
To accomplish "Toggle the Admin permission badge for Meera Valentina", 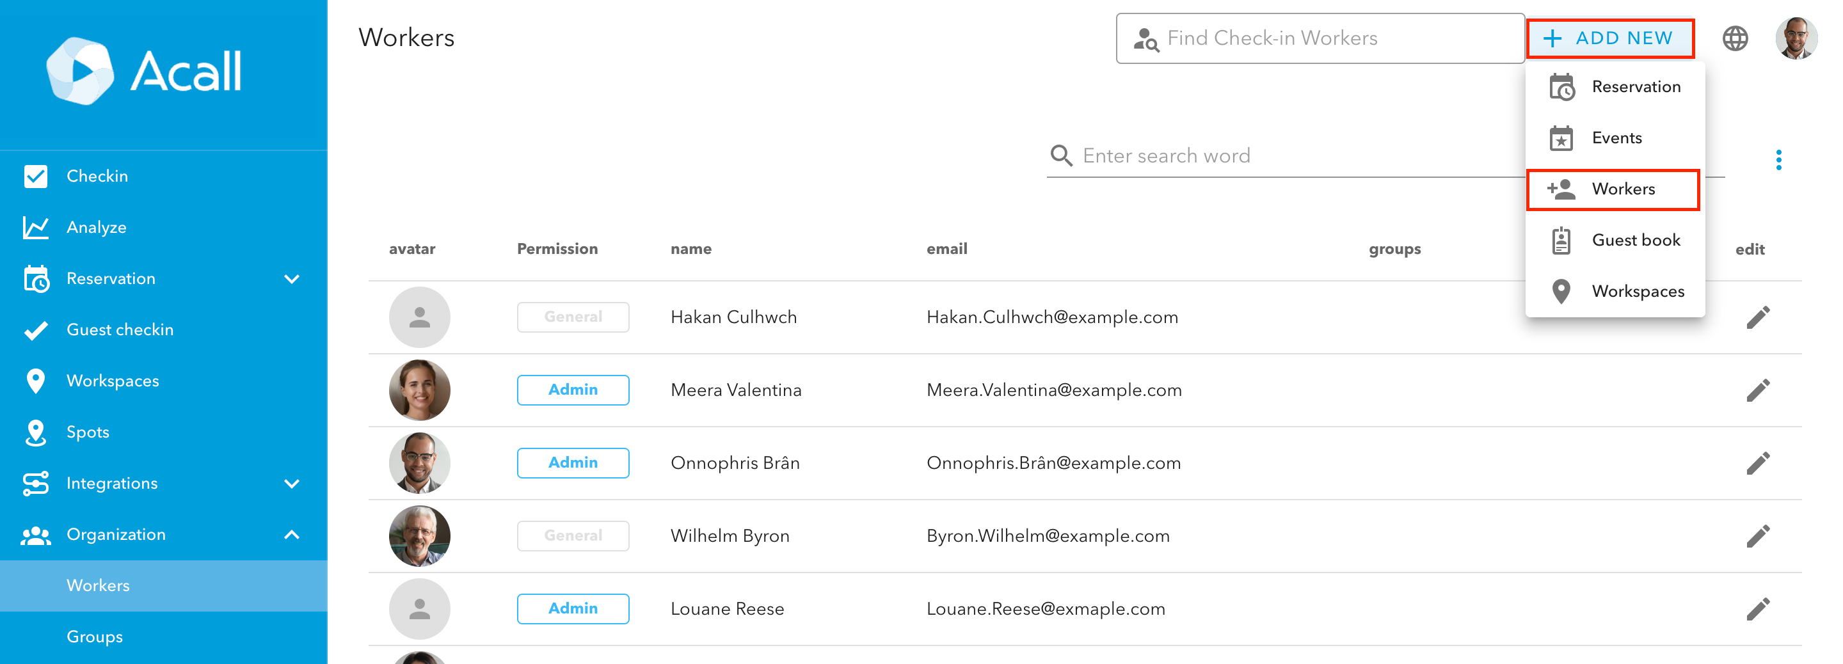I will click(x=572, y=390).
